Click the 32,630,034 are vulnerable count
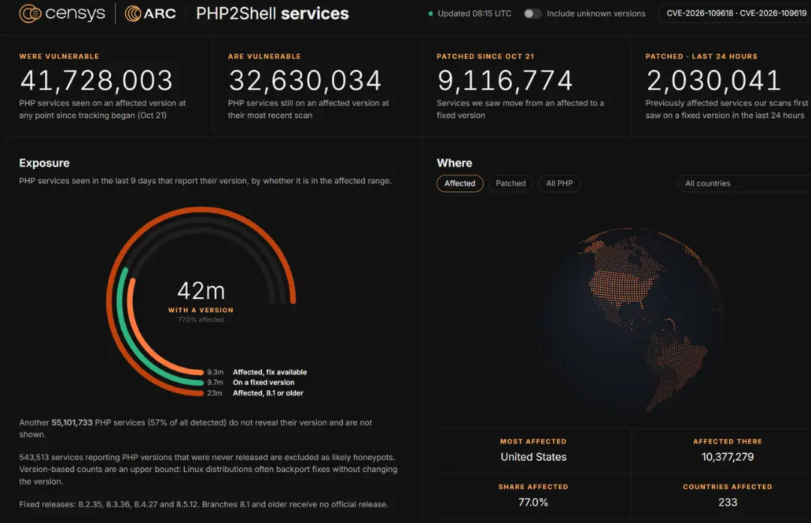 305,80
